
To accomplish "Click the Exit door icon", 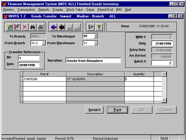I will click(91, 27).
